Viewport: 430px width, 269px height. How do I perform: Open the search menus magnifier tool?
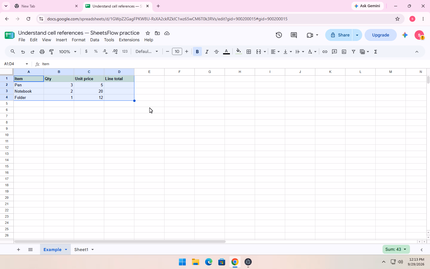point(13,52)
